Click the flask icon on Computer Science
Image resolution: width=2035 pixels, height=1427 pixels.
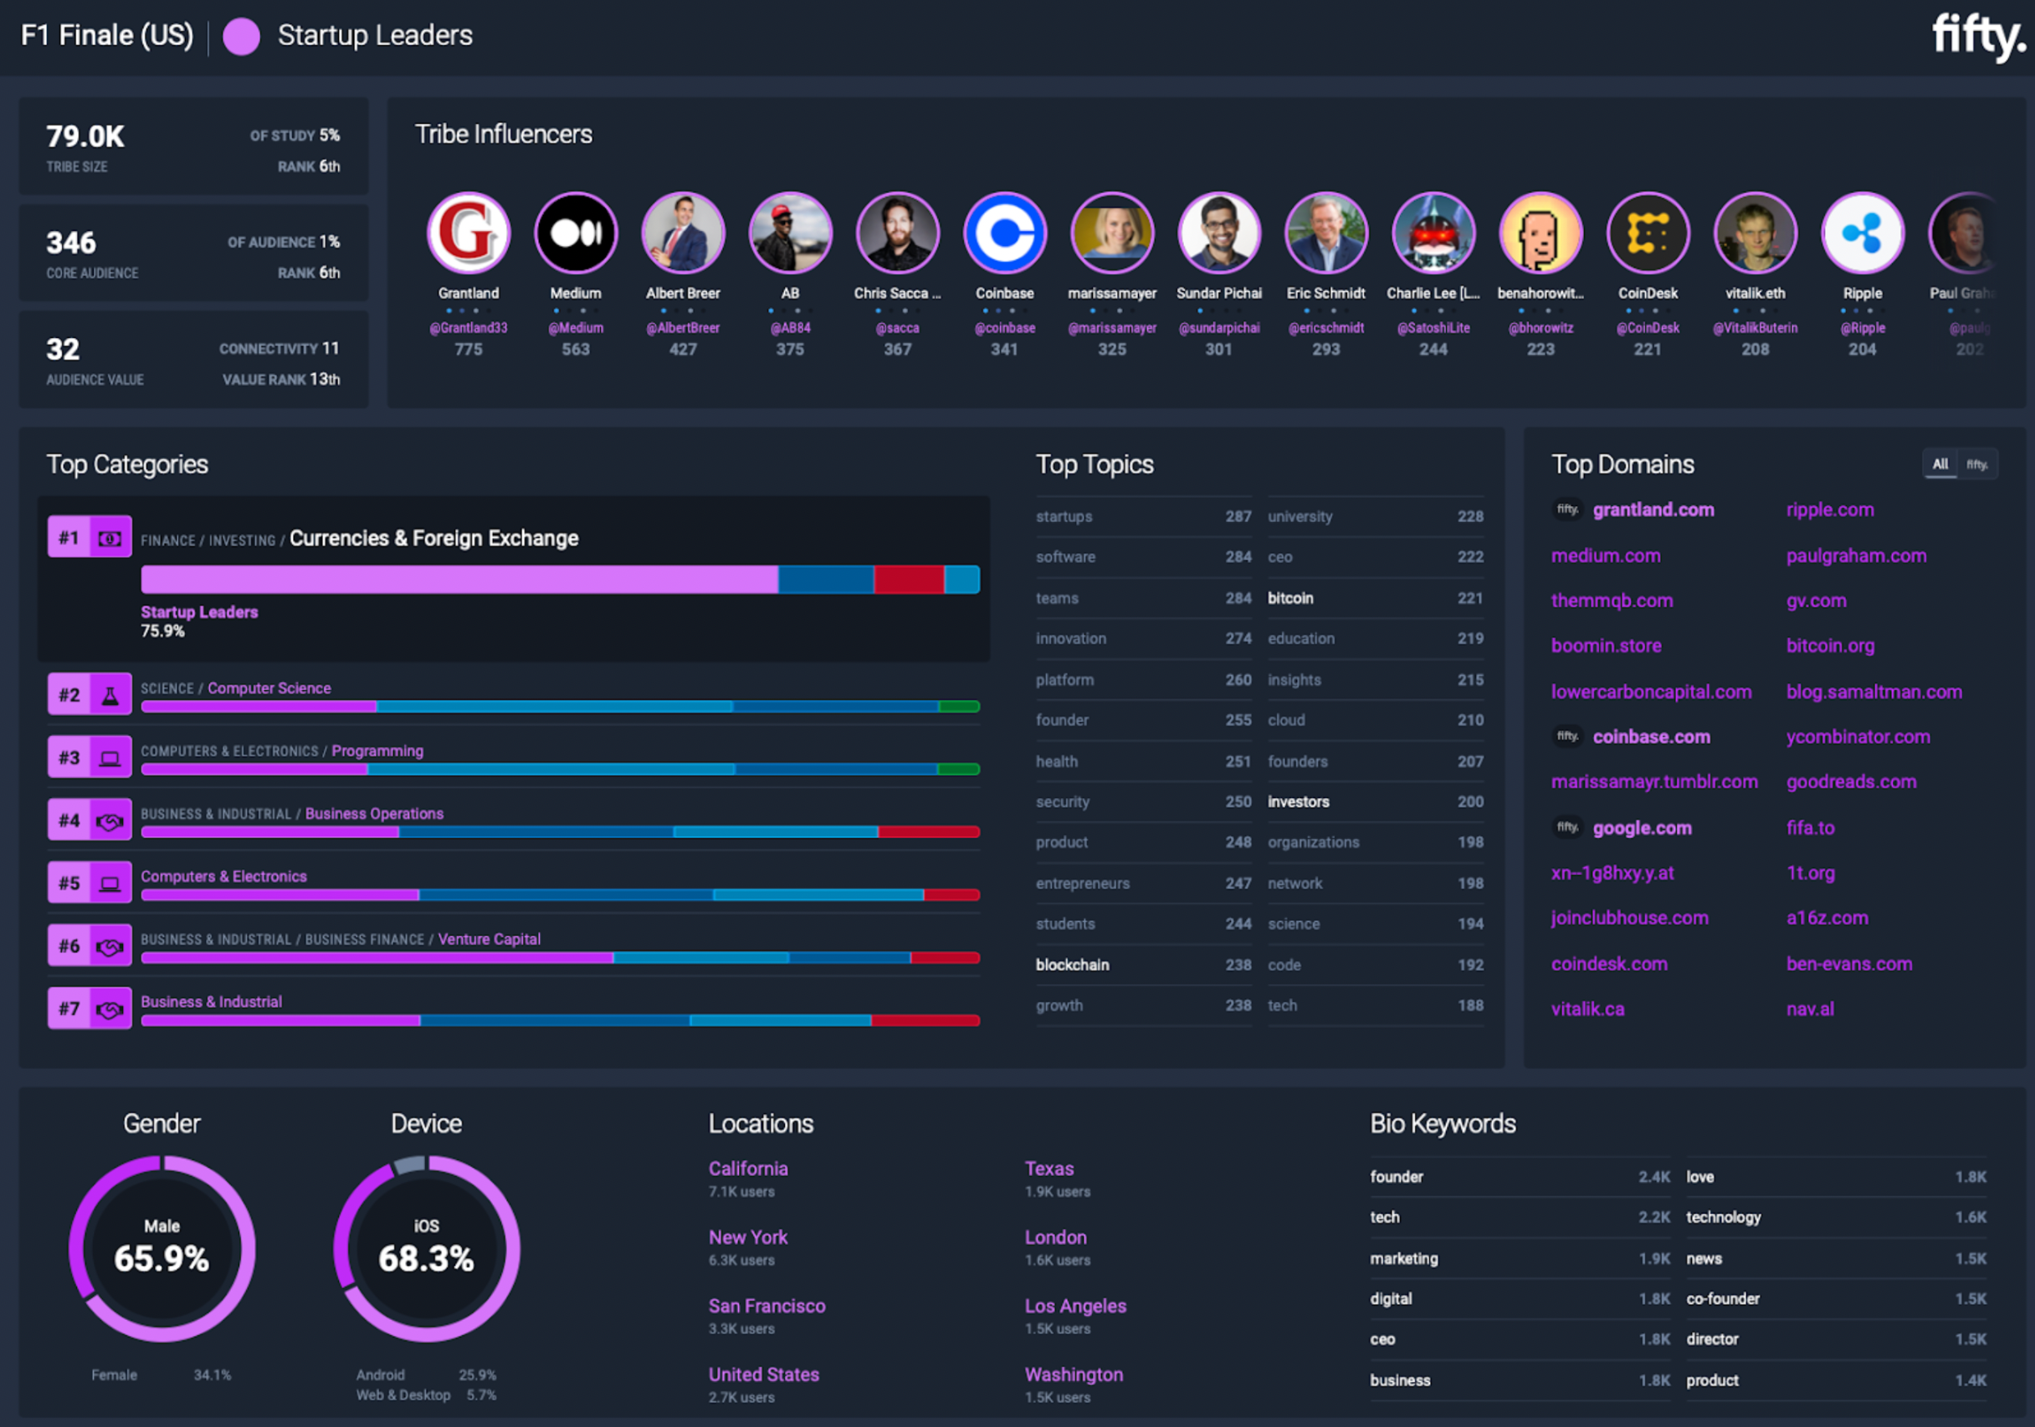pos(110,694)
